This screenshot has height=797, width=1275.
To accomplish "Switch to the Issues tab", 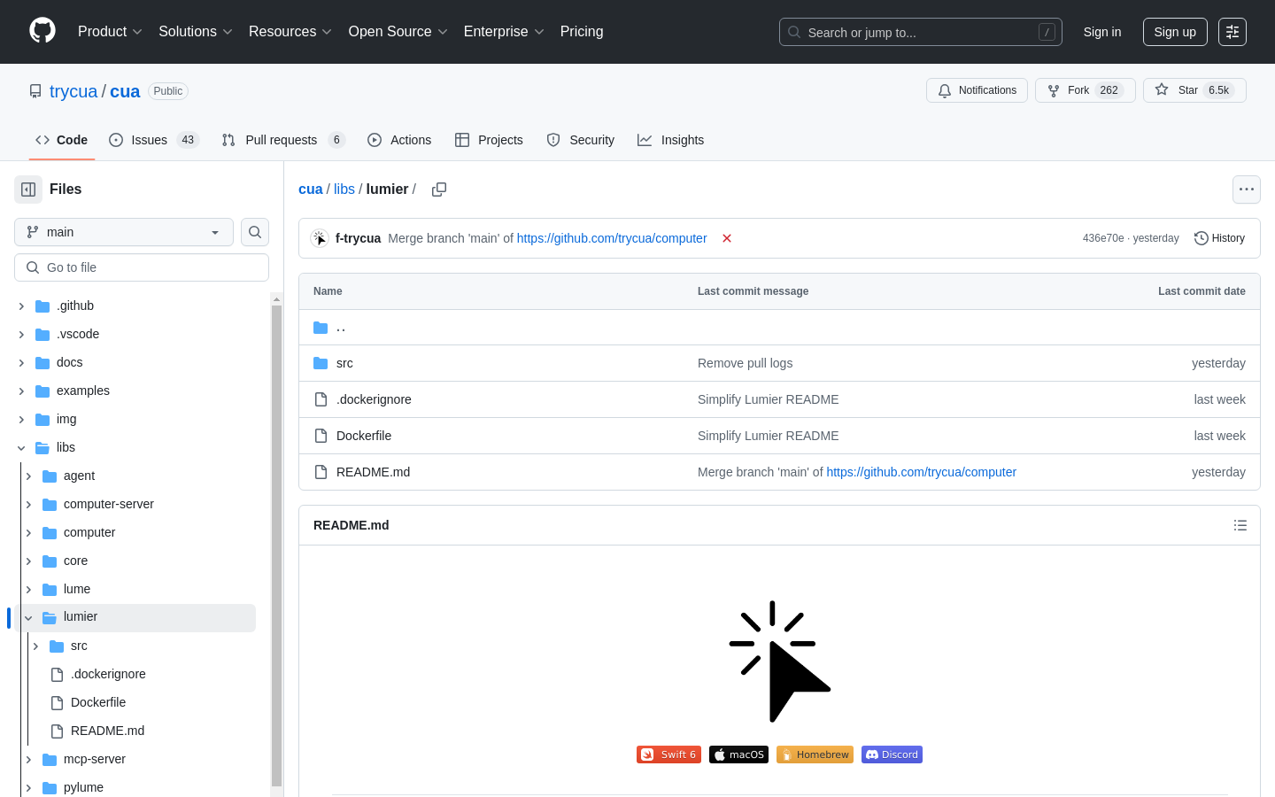I will [x=154, y=140].
